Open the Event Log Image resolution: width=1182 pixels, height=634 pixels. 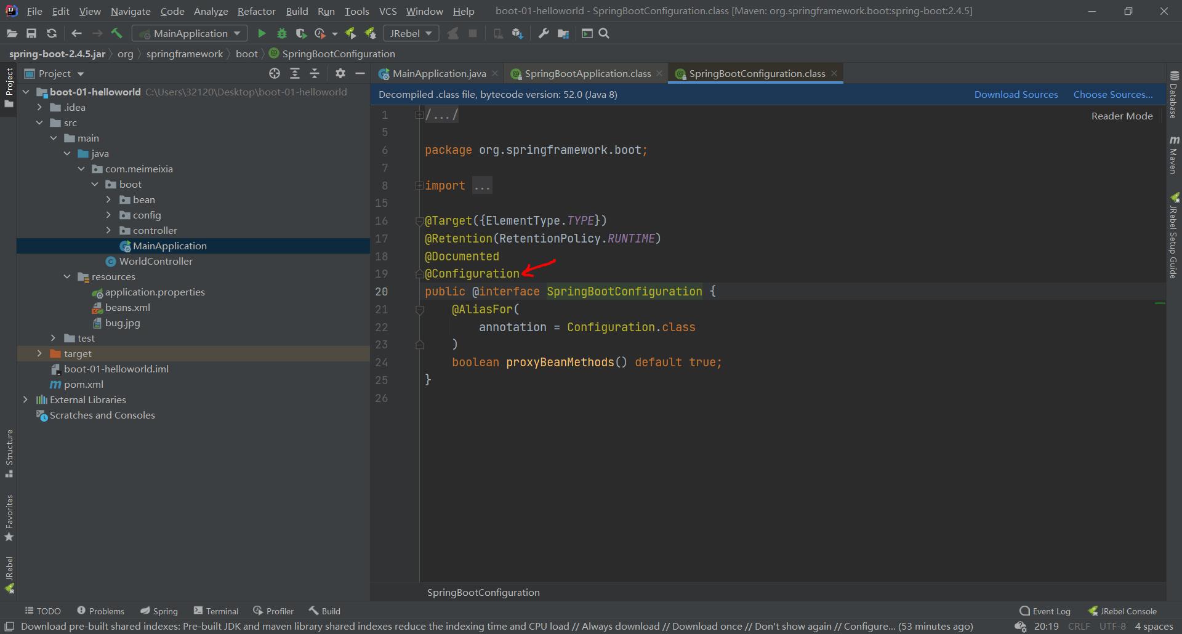1045,611
